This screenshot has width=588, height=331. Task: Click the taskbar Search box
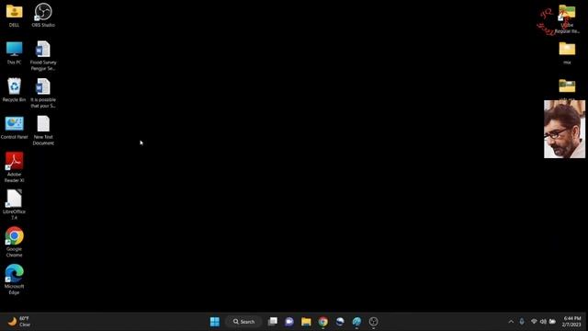coord(243,322)
